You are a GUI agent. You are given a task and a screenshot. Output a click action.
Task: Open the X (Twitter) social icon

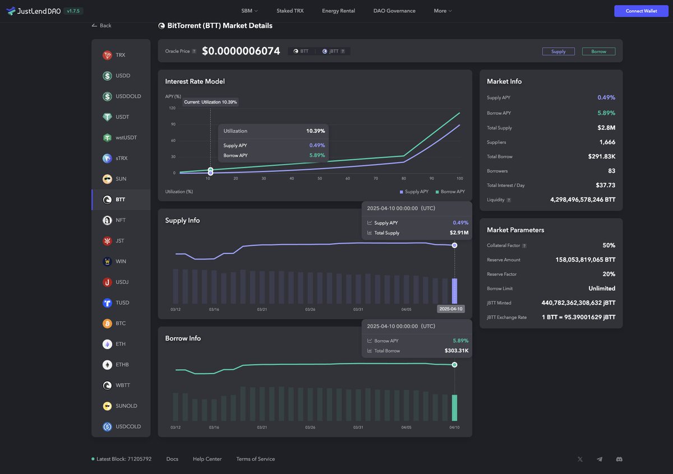point(580,459)
